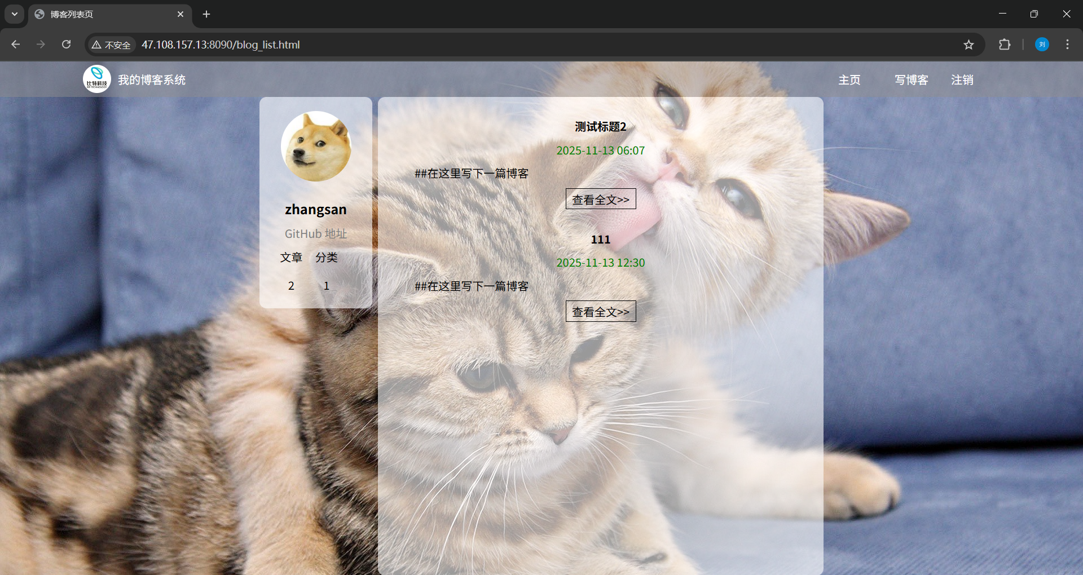The width and height of the screenshot is (1083, 575).
Task: Click the blog summary text under 测试标题2
Action: point(472,174)
